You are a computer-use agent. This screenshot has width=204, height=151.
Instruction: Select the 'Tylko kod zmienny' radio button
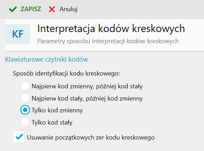pyautogui.click(x=25, y=110)
